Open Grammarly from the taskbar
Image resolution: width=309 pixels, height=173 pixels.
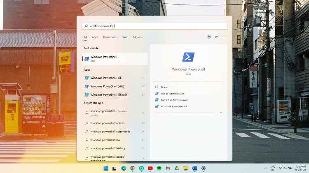point(141,168)
